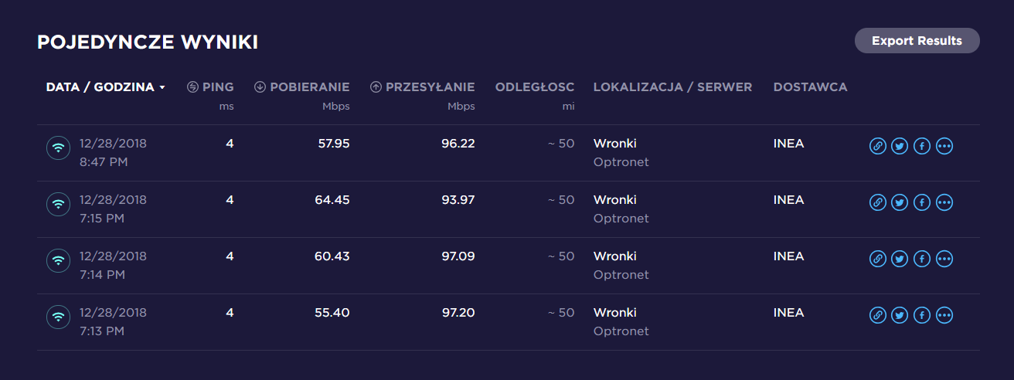Copy link icon for 7:14 PM result
This screenshot has height=380, width=1014.
877,259
